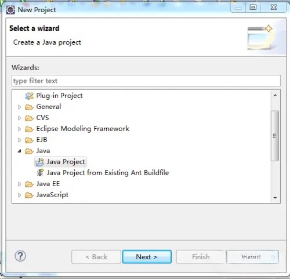Expand the EJB category arrow
Screen dimensions: 290x279
click(19, 140)
